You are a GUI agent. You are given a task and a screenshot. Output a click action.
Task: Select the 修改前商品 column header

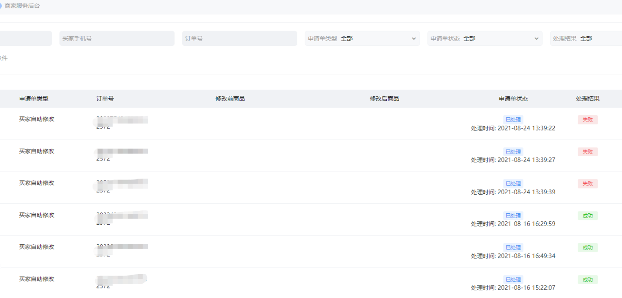tap(230, 99)
